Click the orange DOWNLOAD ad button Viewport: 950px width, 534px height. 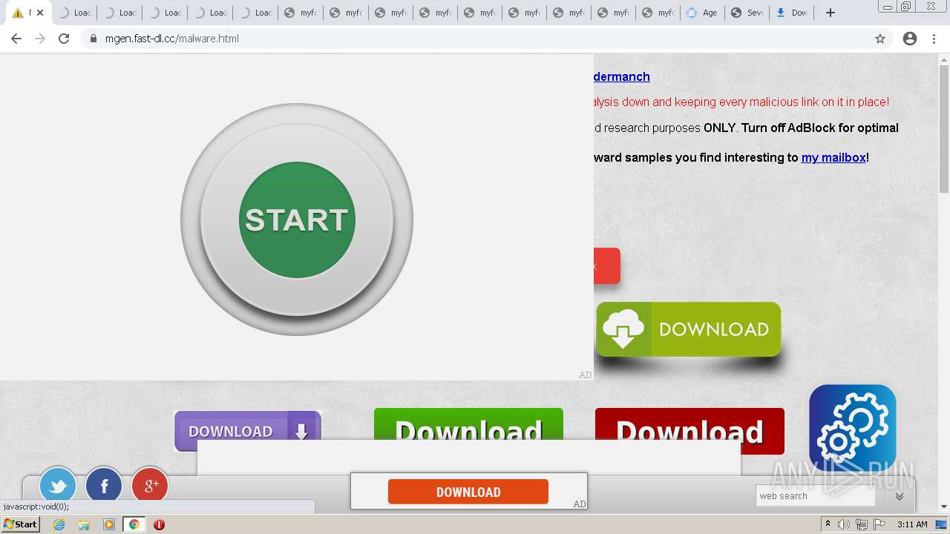click(x=468, y=492)
